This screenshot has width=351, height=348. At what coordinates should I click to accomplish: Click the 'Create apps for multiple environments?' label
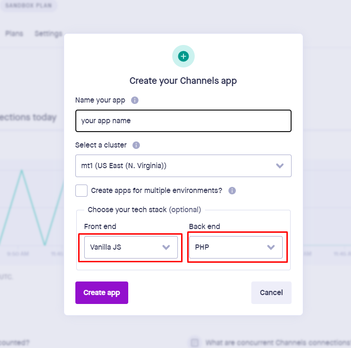coord(156,191)
